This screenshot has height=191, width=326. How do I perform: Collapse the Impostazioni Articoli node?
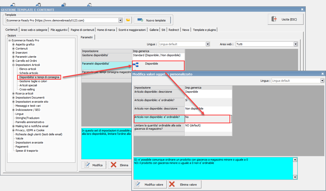coord(13,65)
